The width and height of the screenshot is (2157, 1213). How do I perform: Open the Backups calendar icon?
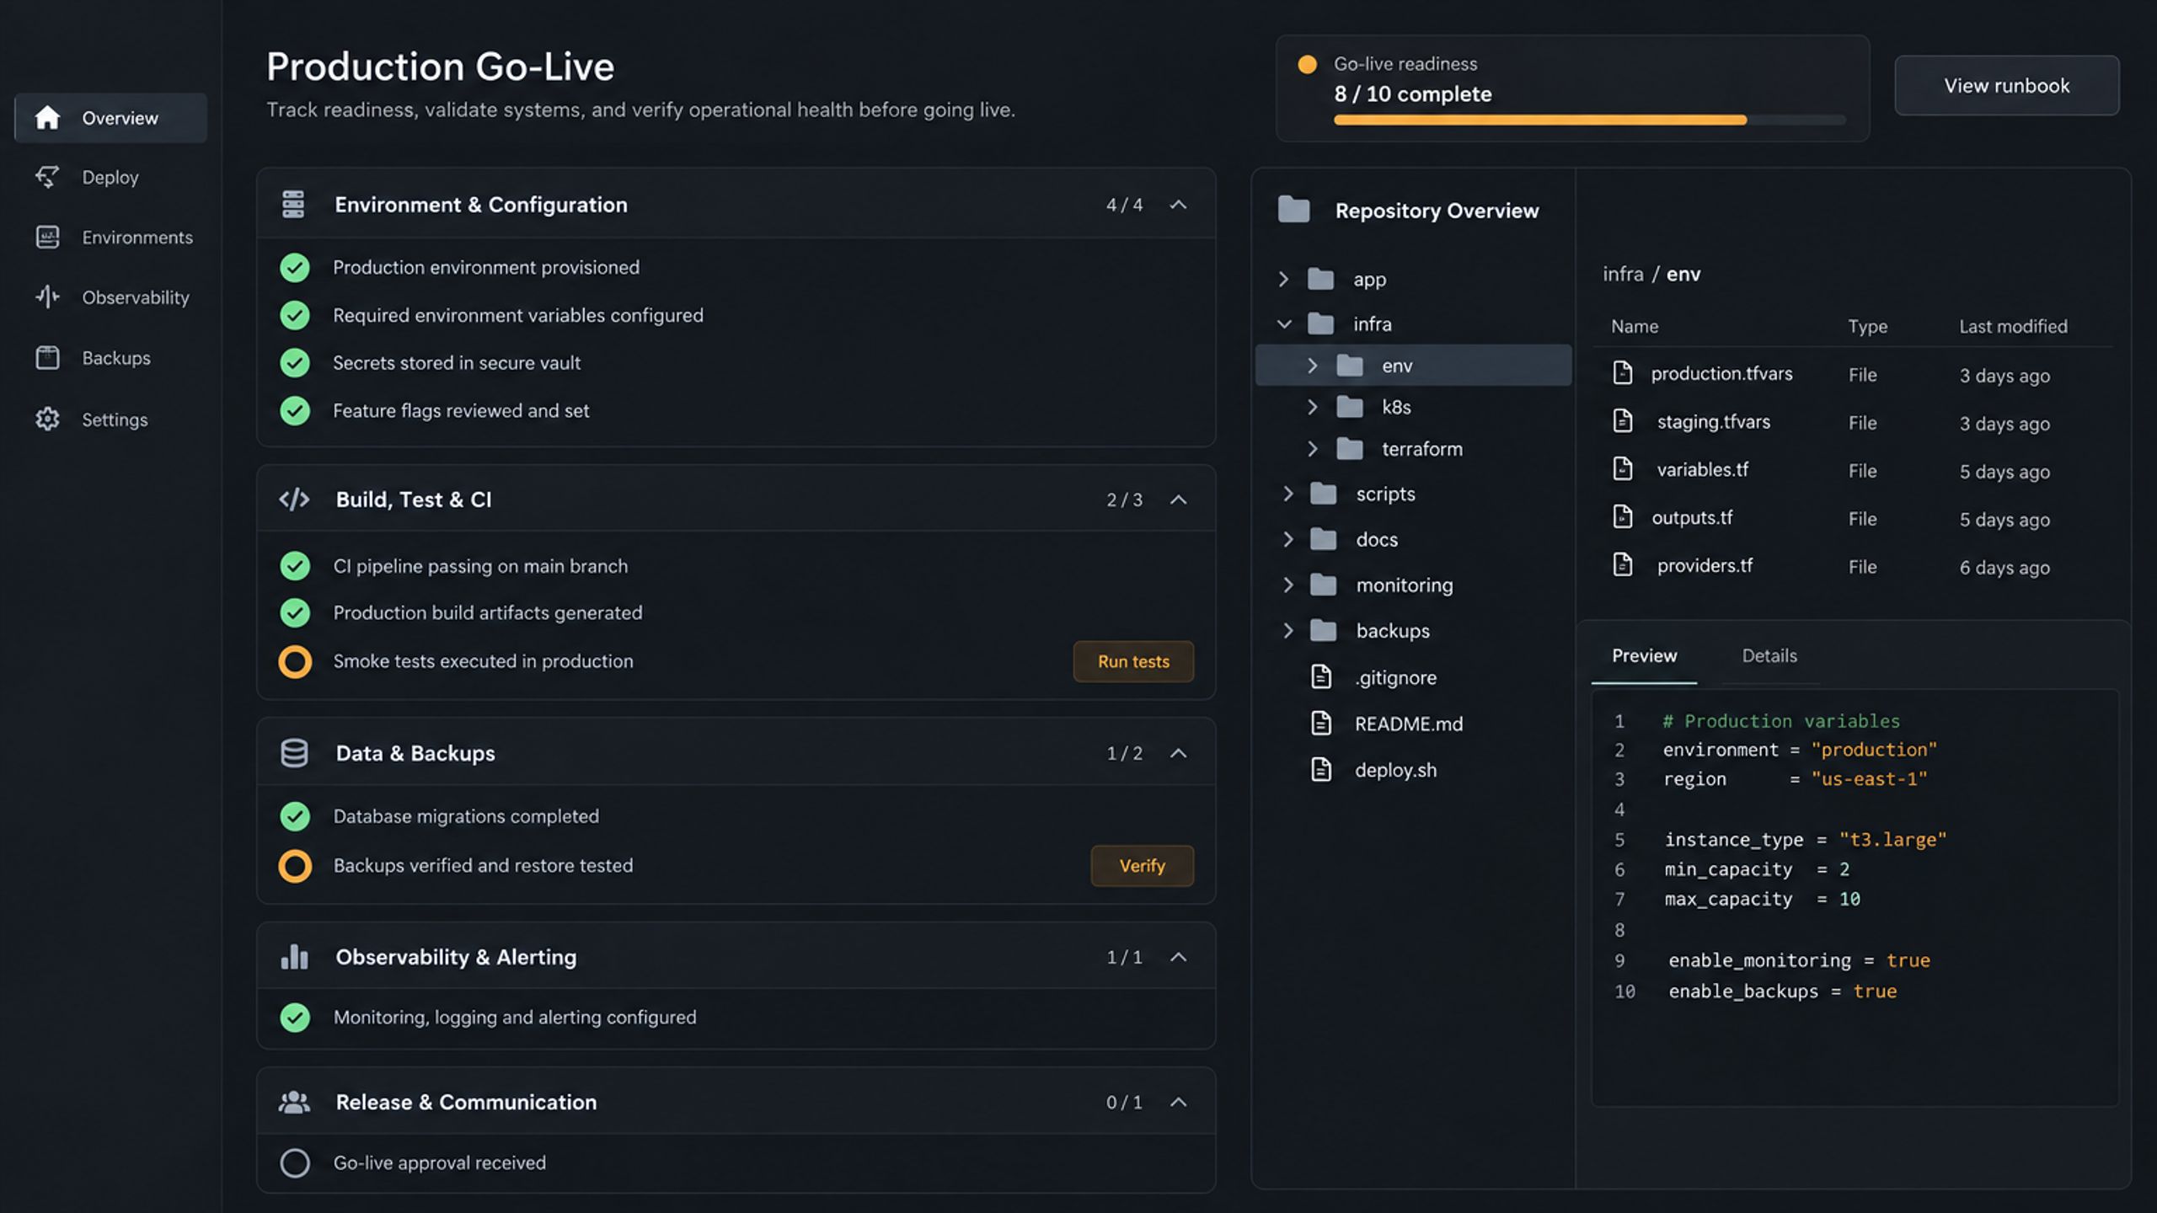tap(47, 357)
